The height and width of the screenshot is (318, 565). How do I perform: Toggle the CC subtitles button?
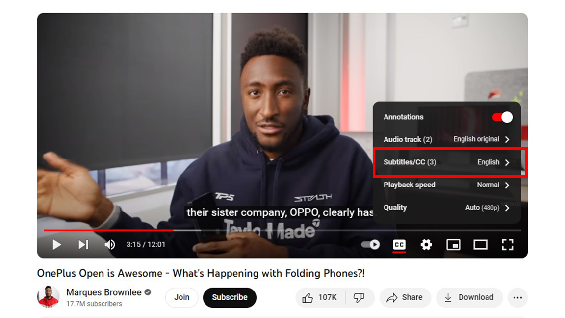pos(399,245)
